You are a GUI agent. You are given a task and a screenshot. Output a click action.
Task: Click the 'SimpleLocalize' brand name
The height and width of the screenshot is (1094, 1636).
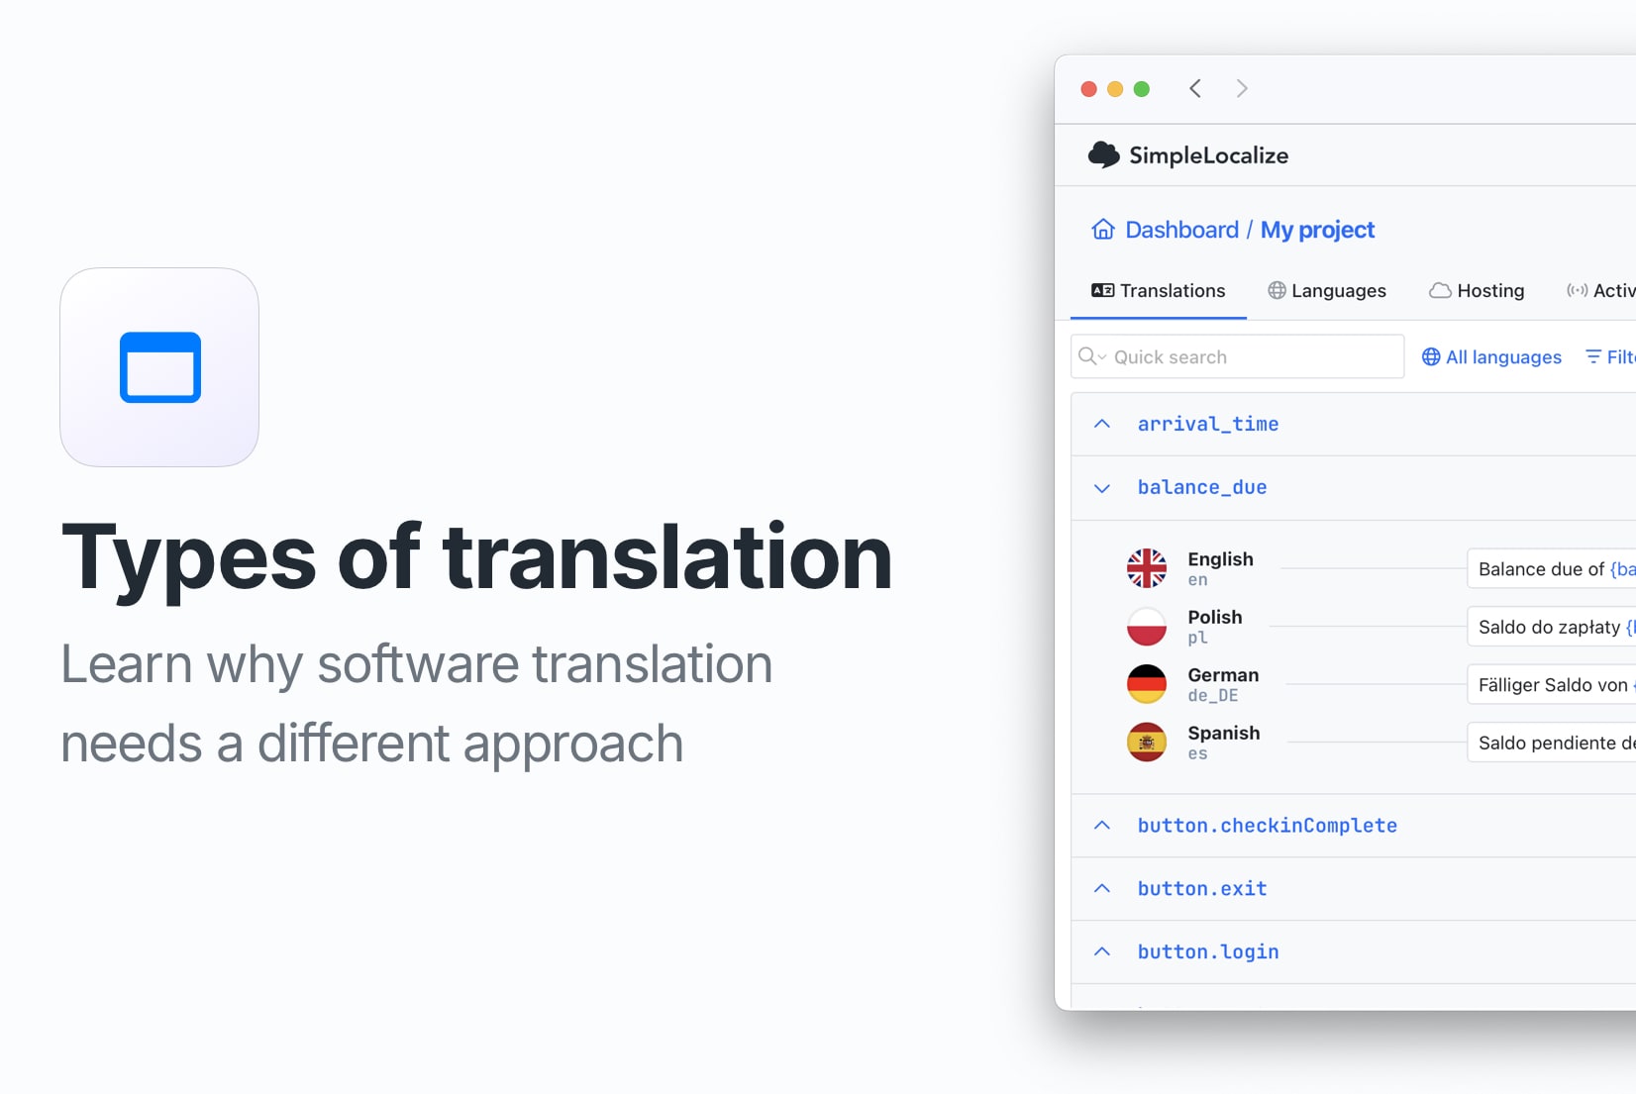click(x=1208, y=155)
